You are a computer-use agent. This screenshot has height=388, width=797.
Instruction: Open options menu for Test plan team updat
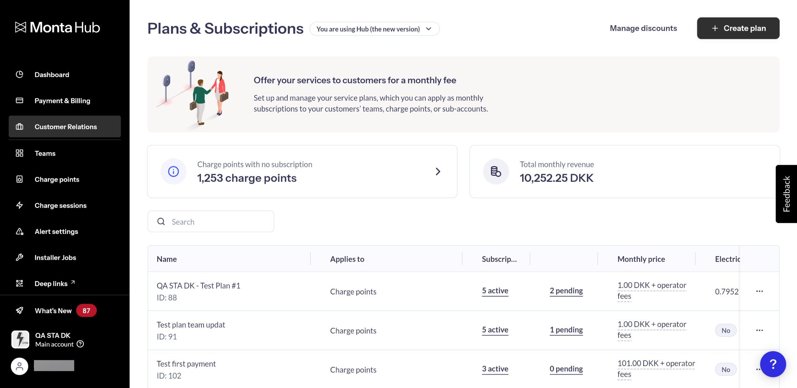(x=759, y=330)
